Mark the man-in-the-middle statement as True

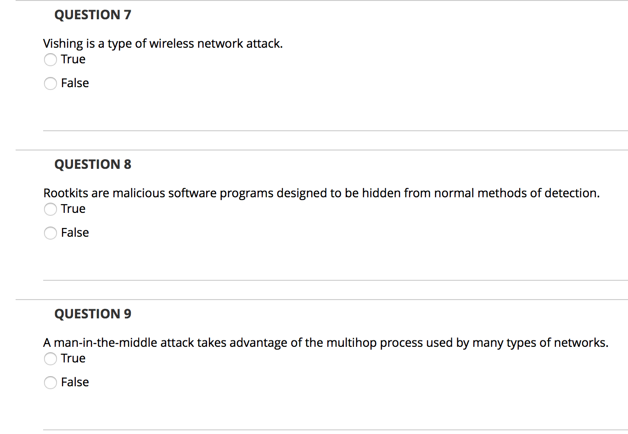(x=50, y=359)
